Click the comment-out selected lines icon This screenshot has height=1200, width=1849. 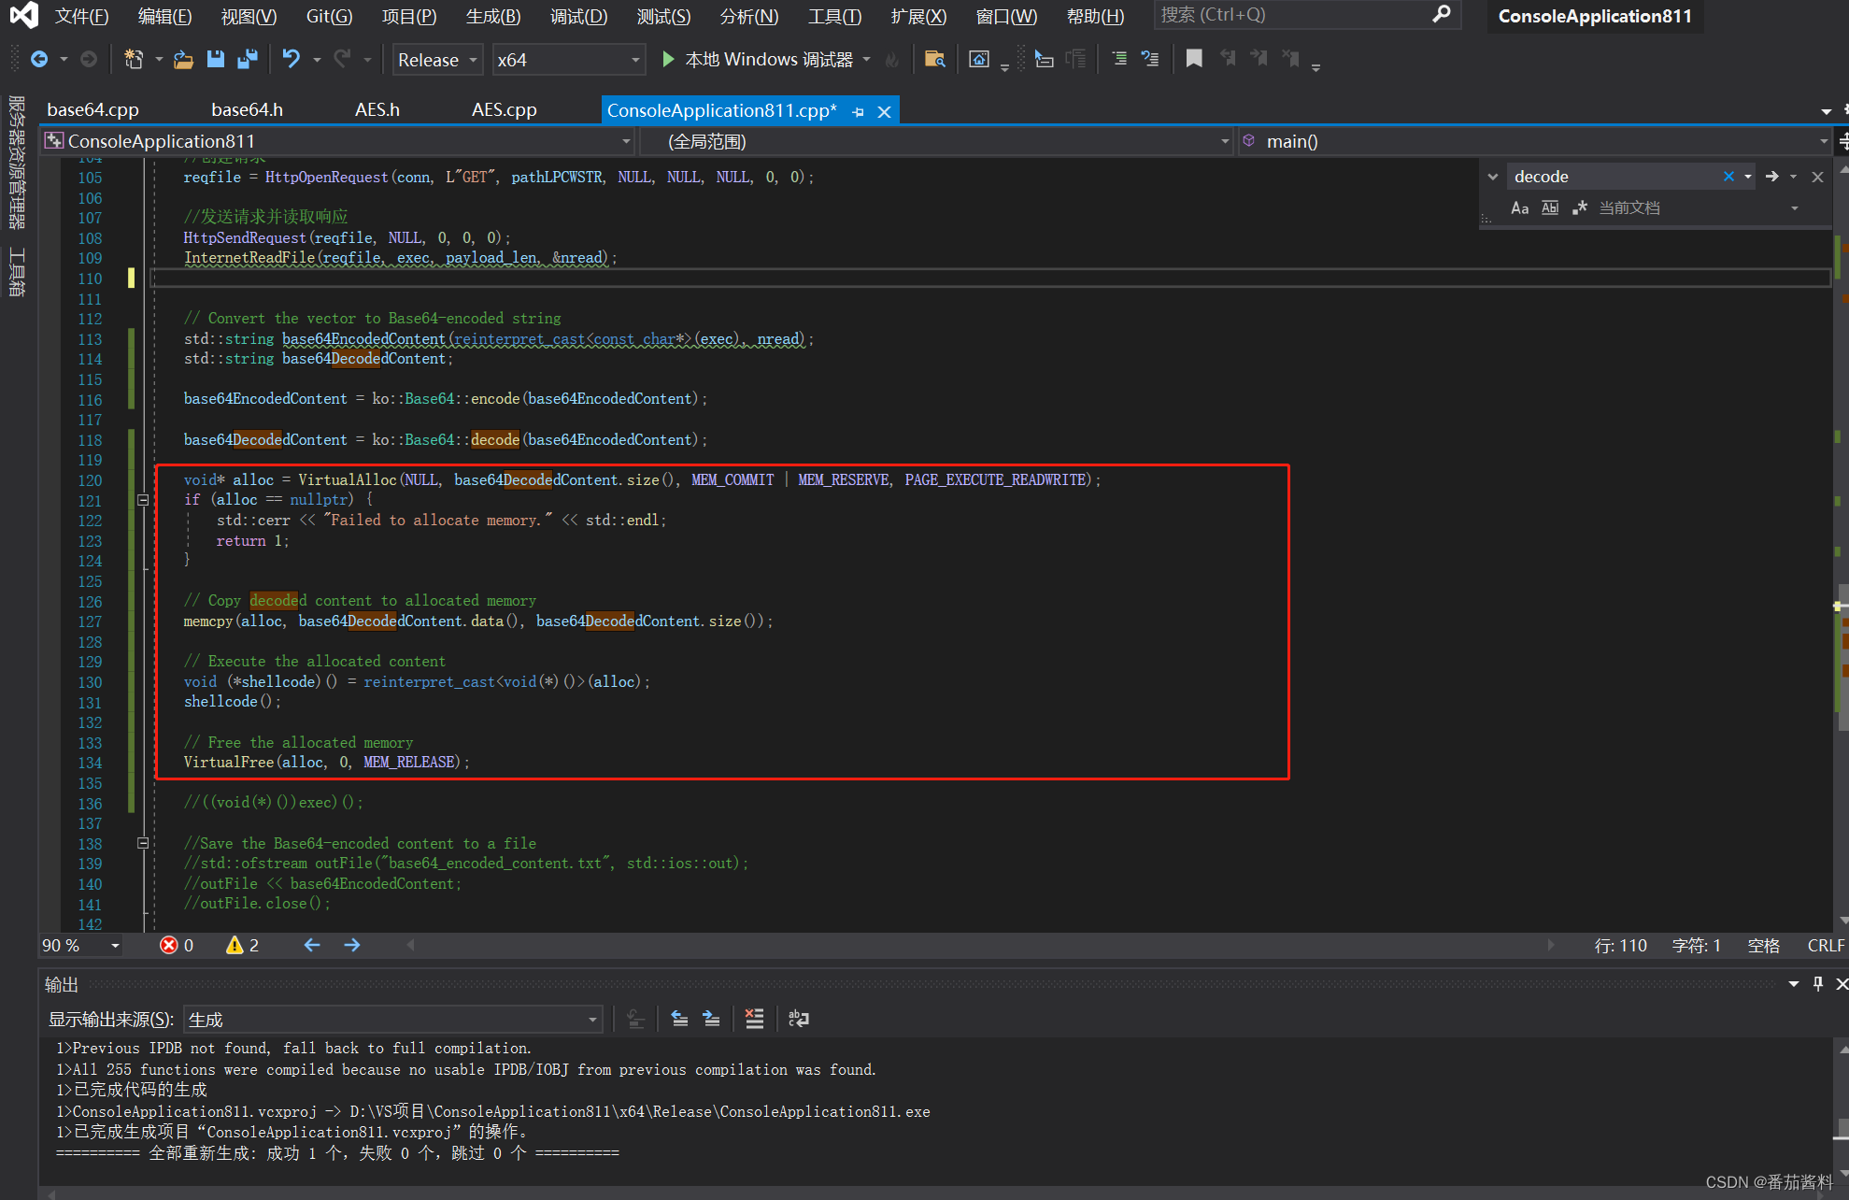tap(1119, 60)
